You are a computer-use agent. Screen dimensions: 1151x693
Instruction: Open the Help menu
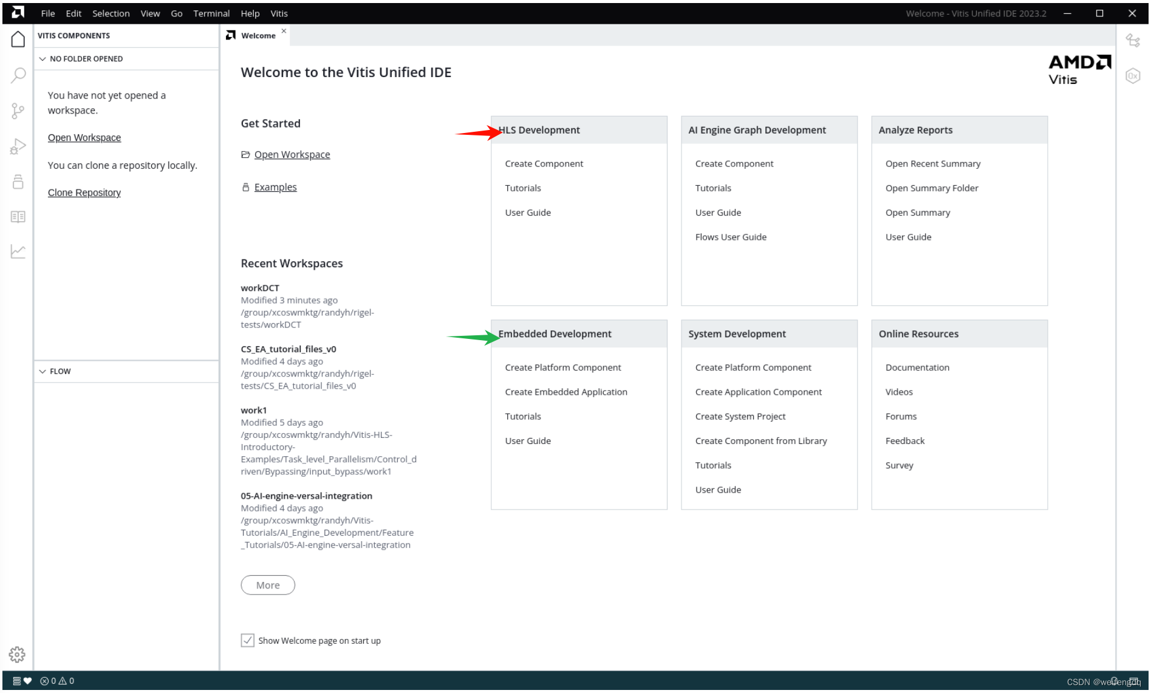click(250, 13)
